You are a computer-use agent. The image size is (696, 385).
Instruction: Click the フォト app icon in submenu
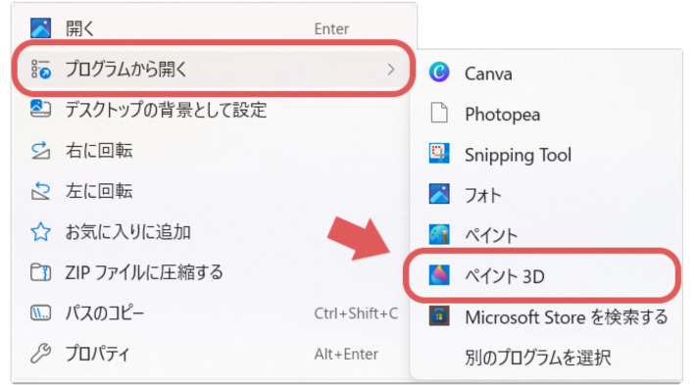pos(439,194)
